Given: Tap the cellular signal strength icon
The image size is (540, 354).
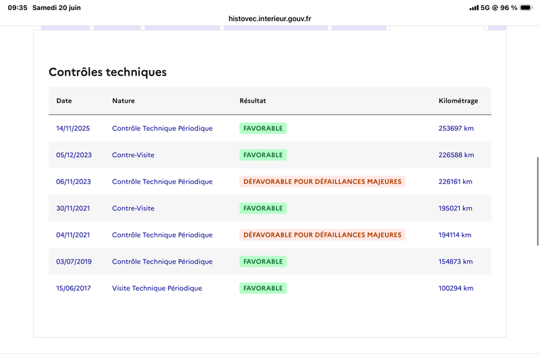Looking at the screenshot, I should pos(474,7).
